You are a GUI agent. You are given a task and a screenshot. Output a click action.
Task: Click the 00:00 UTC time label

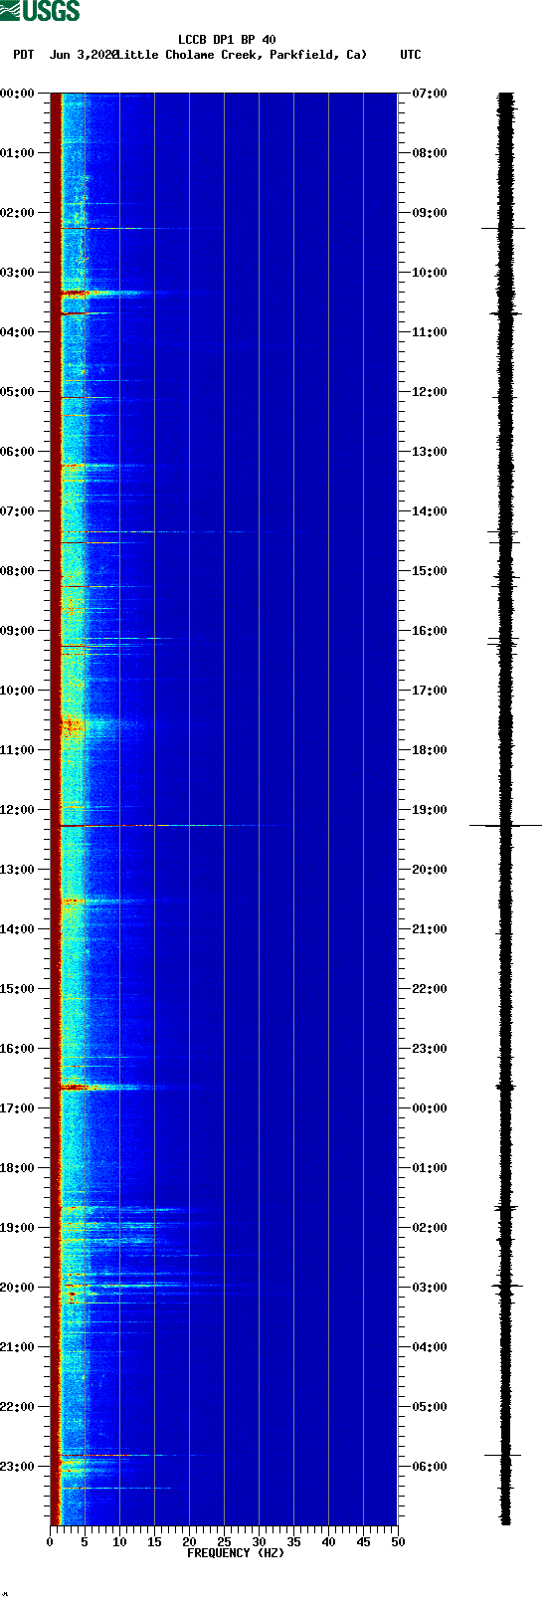[430, 1108]
